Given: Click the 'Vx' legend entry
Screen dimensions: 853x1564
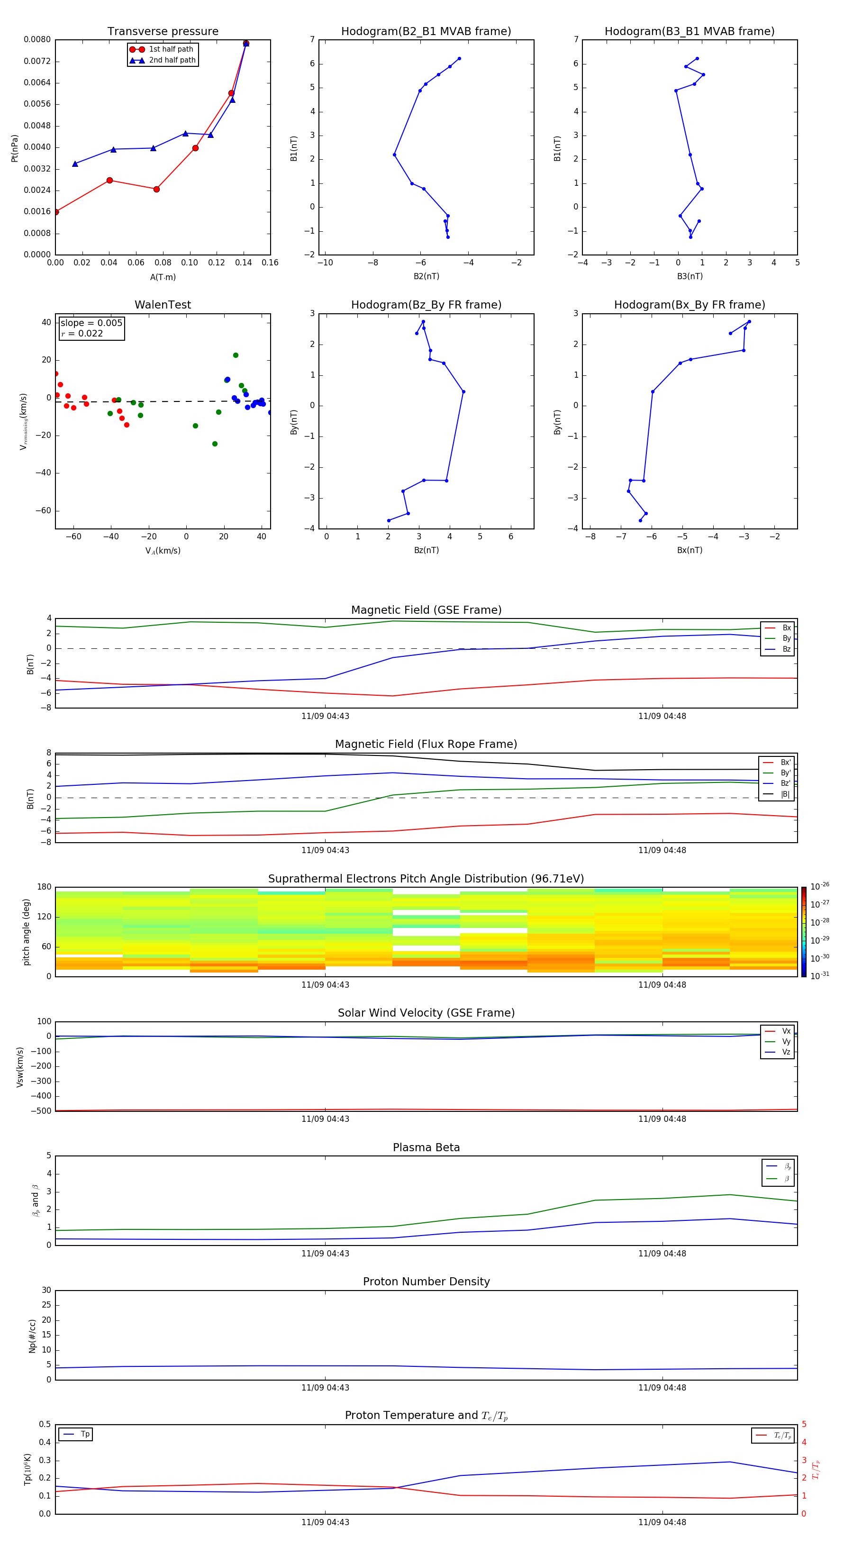Looking at the screenshot, I should coord(778,1031).
